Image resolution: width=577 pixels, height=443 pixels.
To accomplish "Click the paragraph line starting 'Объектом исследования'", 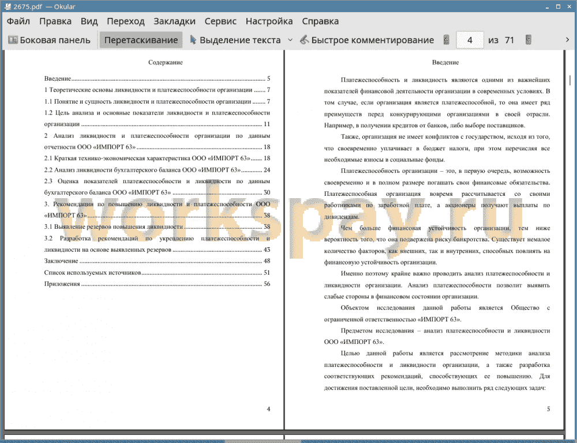I will point(445,308).
